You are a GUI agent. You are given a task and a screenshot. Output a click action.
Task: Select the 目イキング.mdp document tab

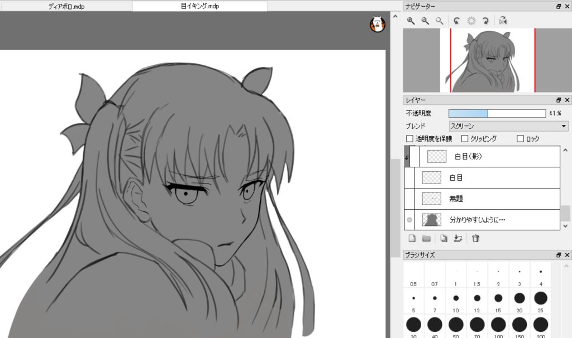point(199,6)
